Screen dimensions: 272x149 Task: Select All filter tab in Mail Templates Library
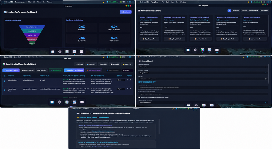pyautogui.click(x=229, y=11)
